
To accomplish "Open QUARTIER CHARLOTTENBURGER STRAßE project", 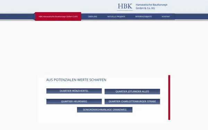I will point(132,102).
